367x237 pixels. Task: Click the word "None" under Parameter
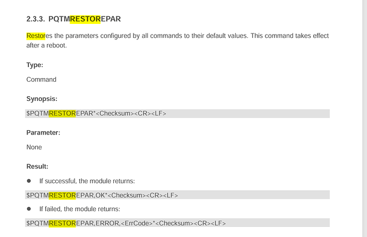point(34,147)
